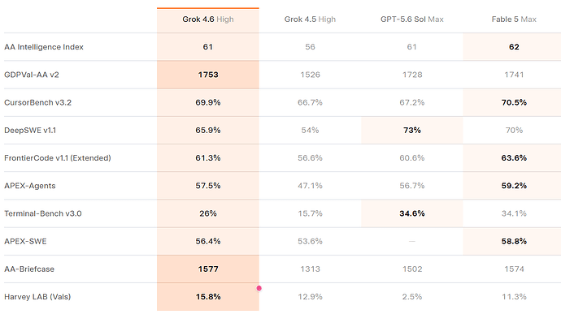The image size is (561, 314).
Task: Select the Grok 4.6 High column header
Action: click(x=208, y=19)
